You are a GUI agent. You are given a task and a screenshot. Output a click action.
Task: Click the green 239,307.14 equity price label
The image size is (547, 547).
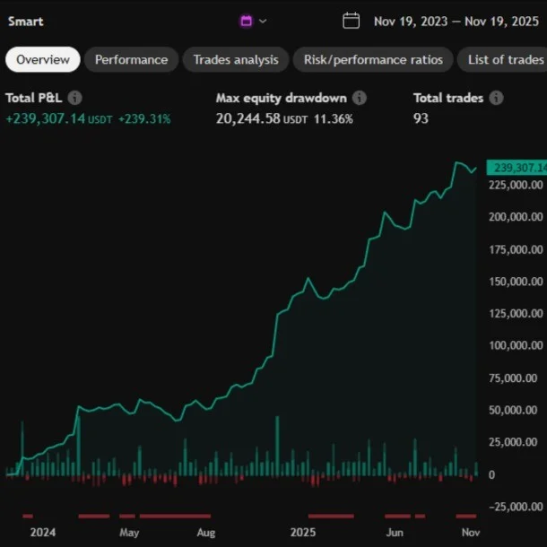pos(516,168)
